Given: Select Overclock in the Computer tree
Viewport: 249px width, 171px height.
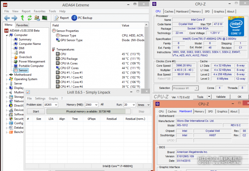Looking at the screenshot, I should [25, 57].
